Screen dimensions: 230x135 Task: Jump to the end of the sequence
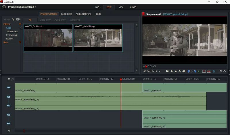tap(183, 71)
